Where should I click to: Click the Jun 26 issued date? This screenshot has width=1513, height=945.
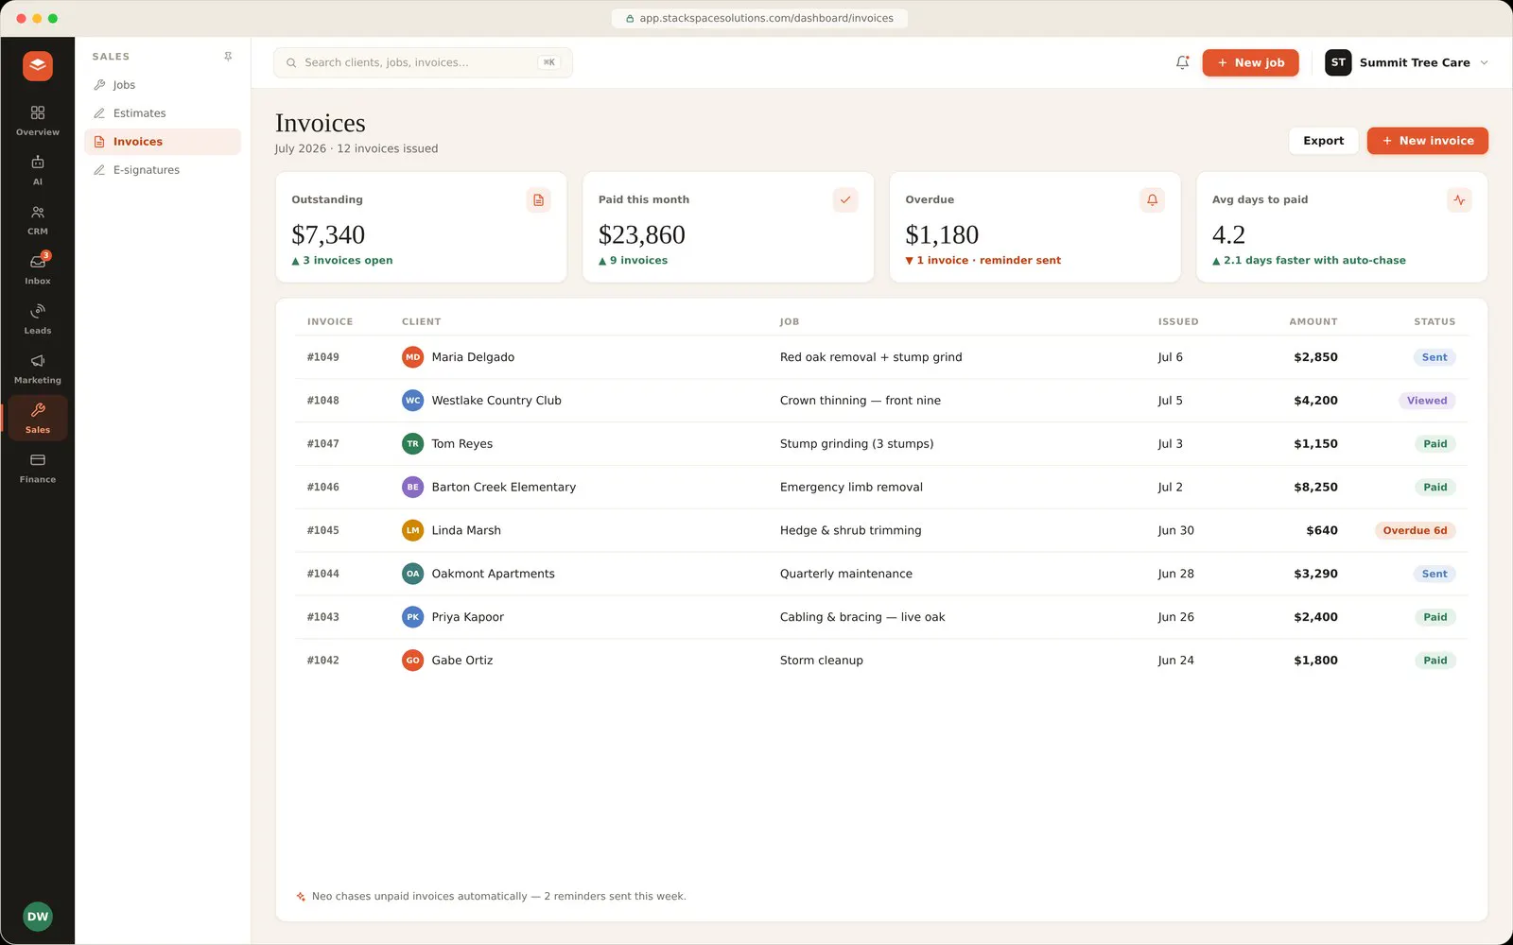tap(1175, 617)
